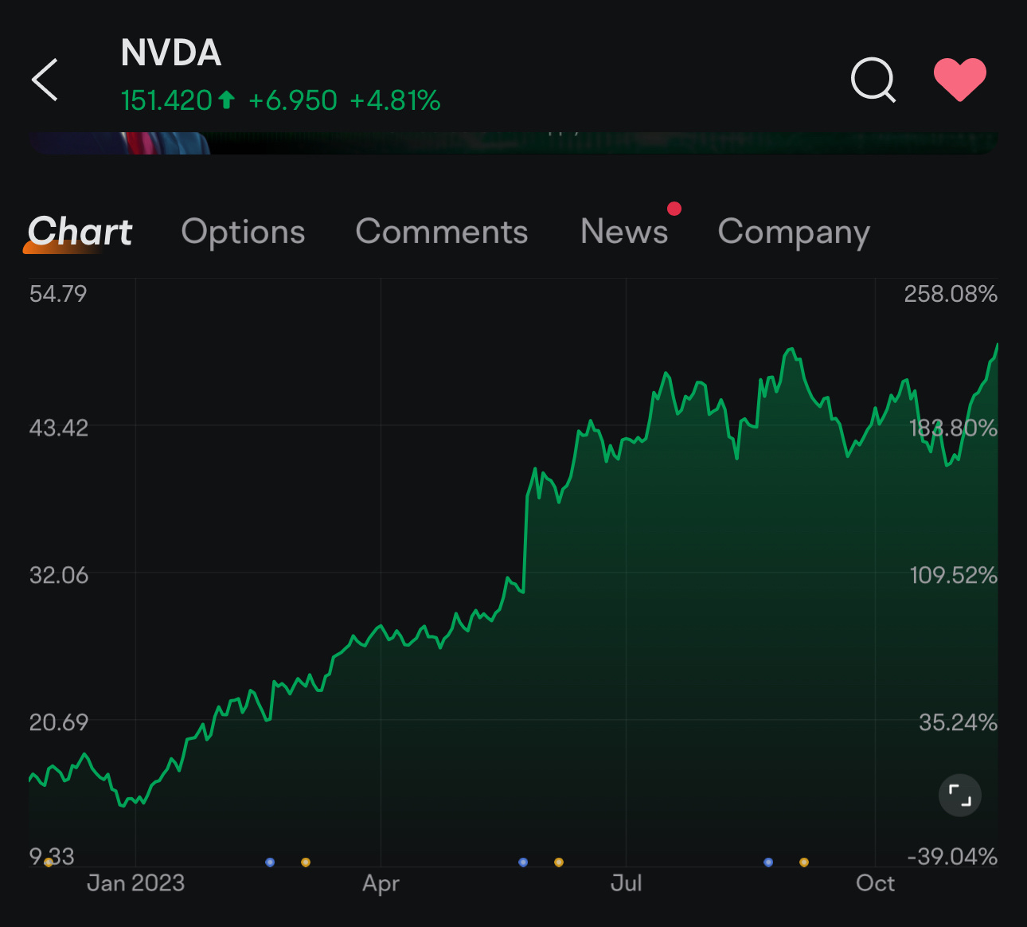Click the 258.08% axis label
This screenshot has width=1027, height=927.
(951, 294)
